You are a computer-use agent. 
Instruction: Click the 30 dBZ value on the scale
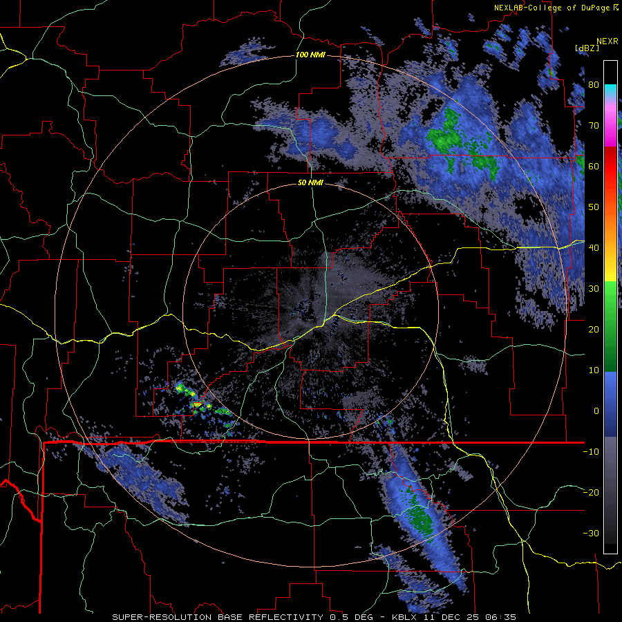594,289
